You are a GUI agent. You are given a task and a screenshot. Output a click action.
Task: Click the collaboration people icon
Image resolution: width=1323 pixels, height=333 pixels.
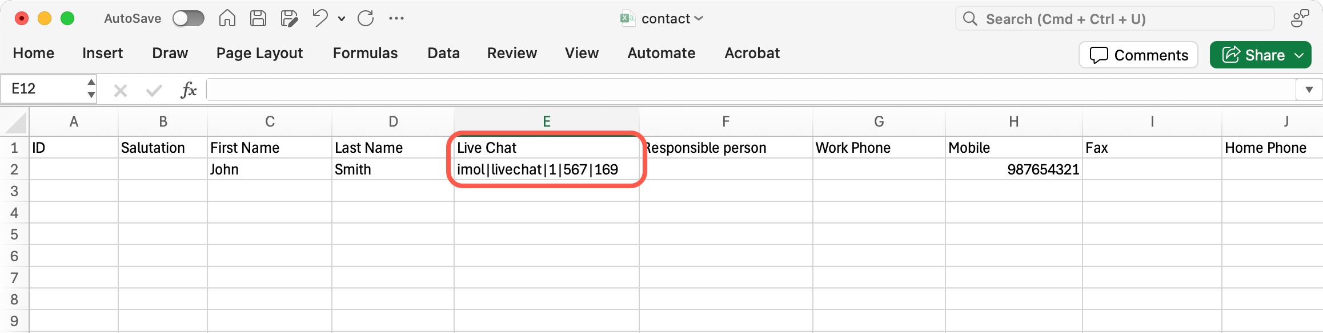(1300, 19)
